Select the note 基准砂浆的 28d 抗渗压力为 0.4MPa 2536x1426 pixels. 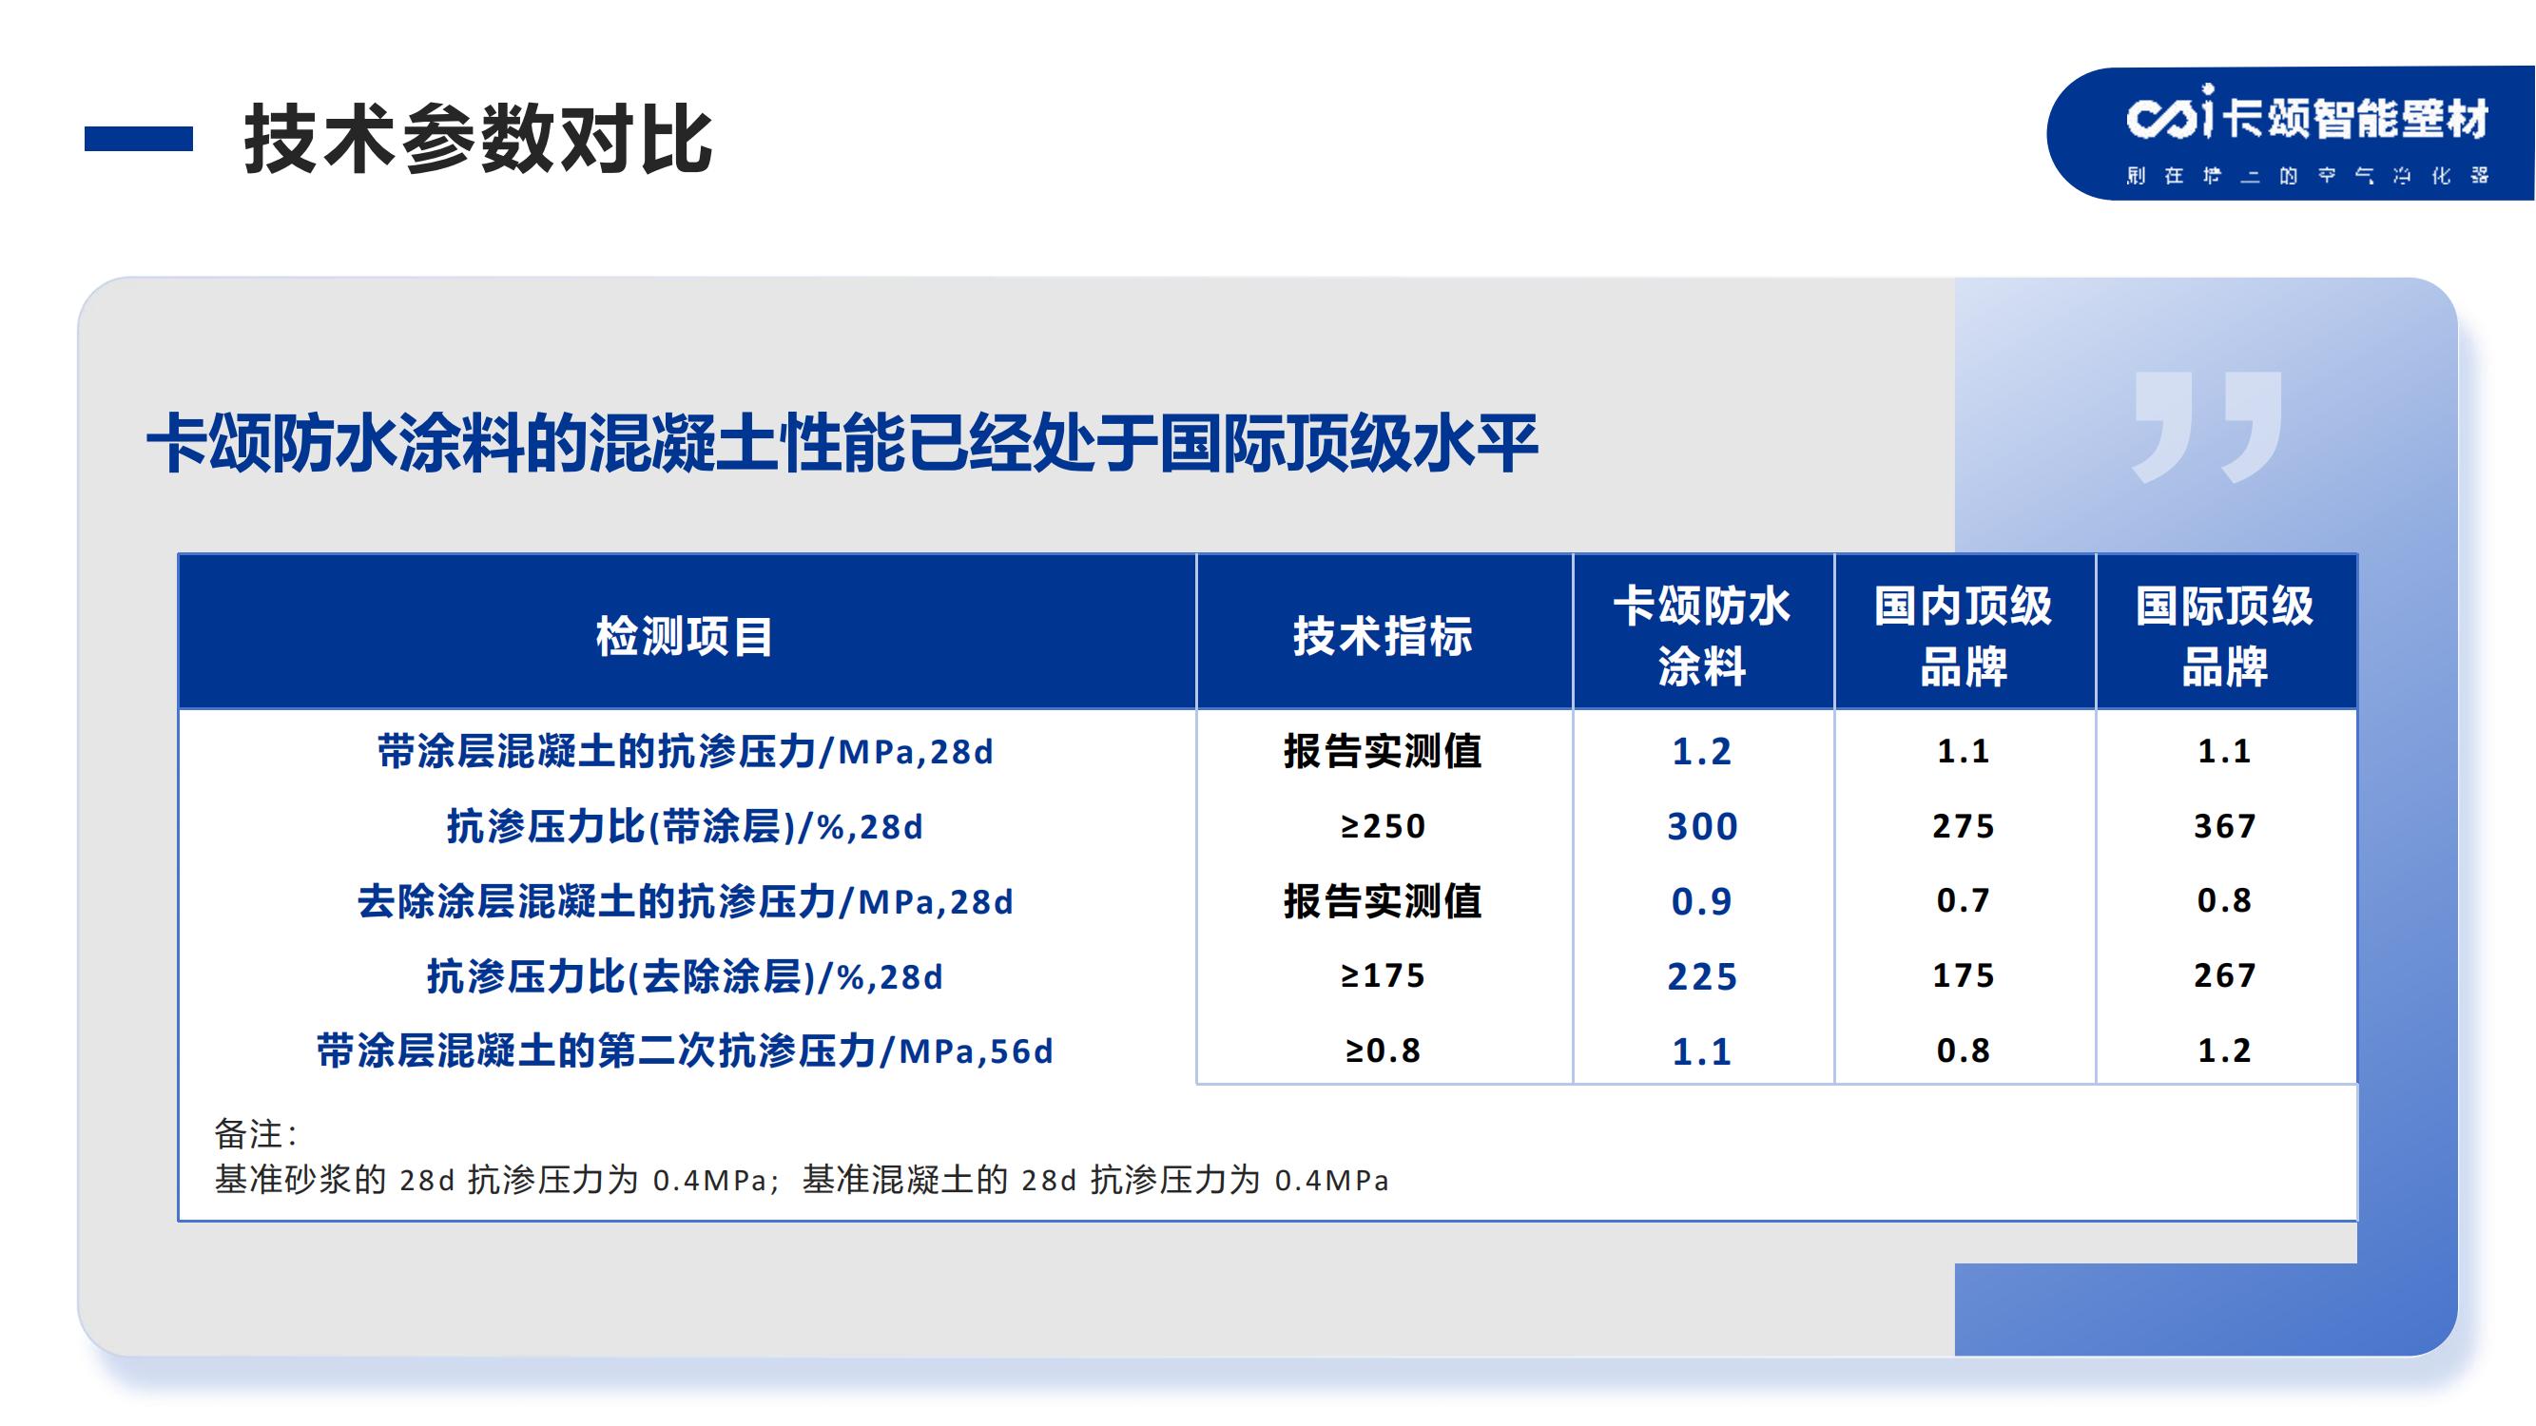(x=492, y=1180)
